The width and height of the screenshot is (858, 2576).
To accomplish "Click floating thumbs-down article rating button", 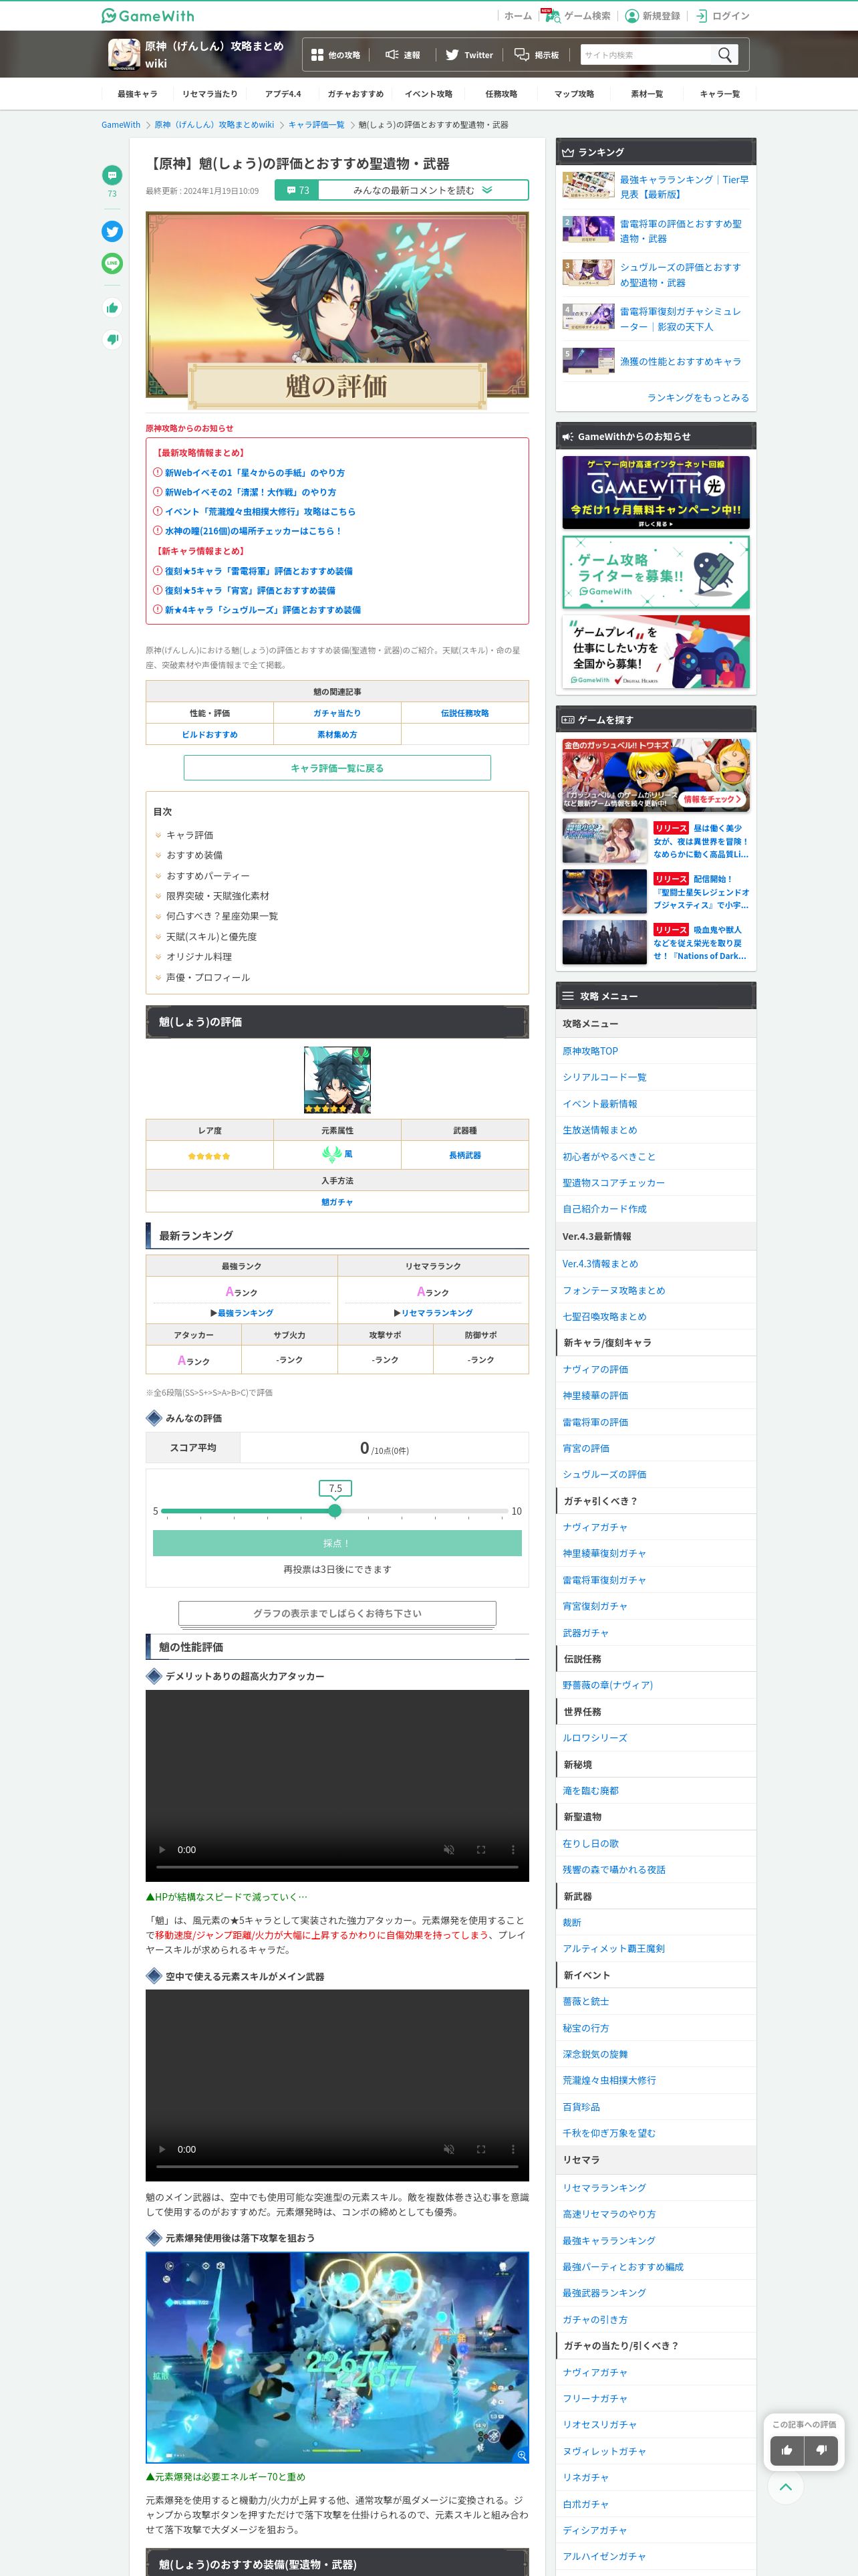I will [821, 2450].
